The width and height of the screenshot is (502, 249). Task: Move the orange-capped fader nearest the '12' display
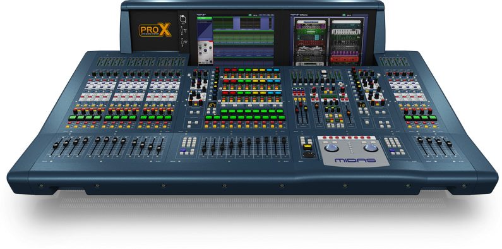click(x=349, y=112)
